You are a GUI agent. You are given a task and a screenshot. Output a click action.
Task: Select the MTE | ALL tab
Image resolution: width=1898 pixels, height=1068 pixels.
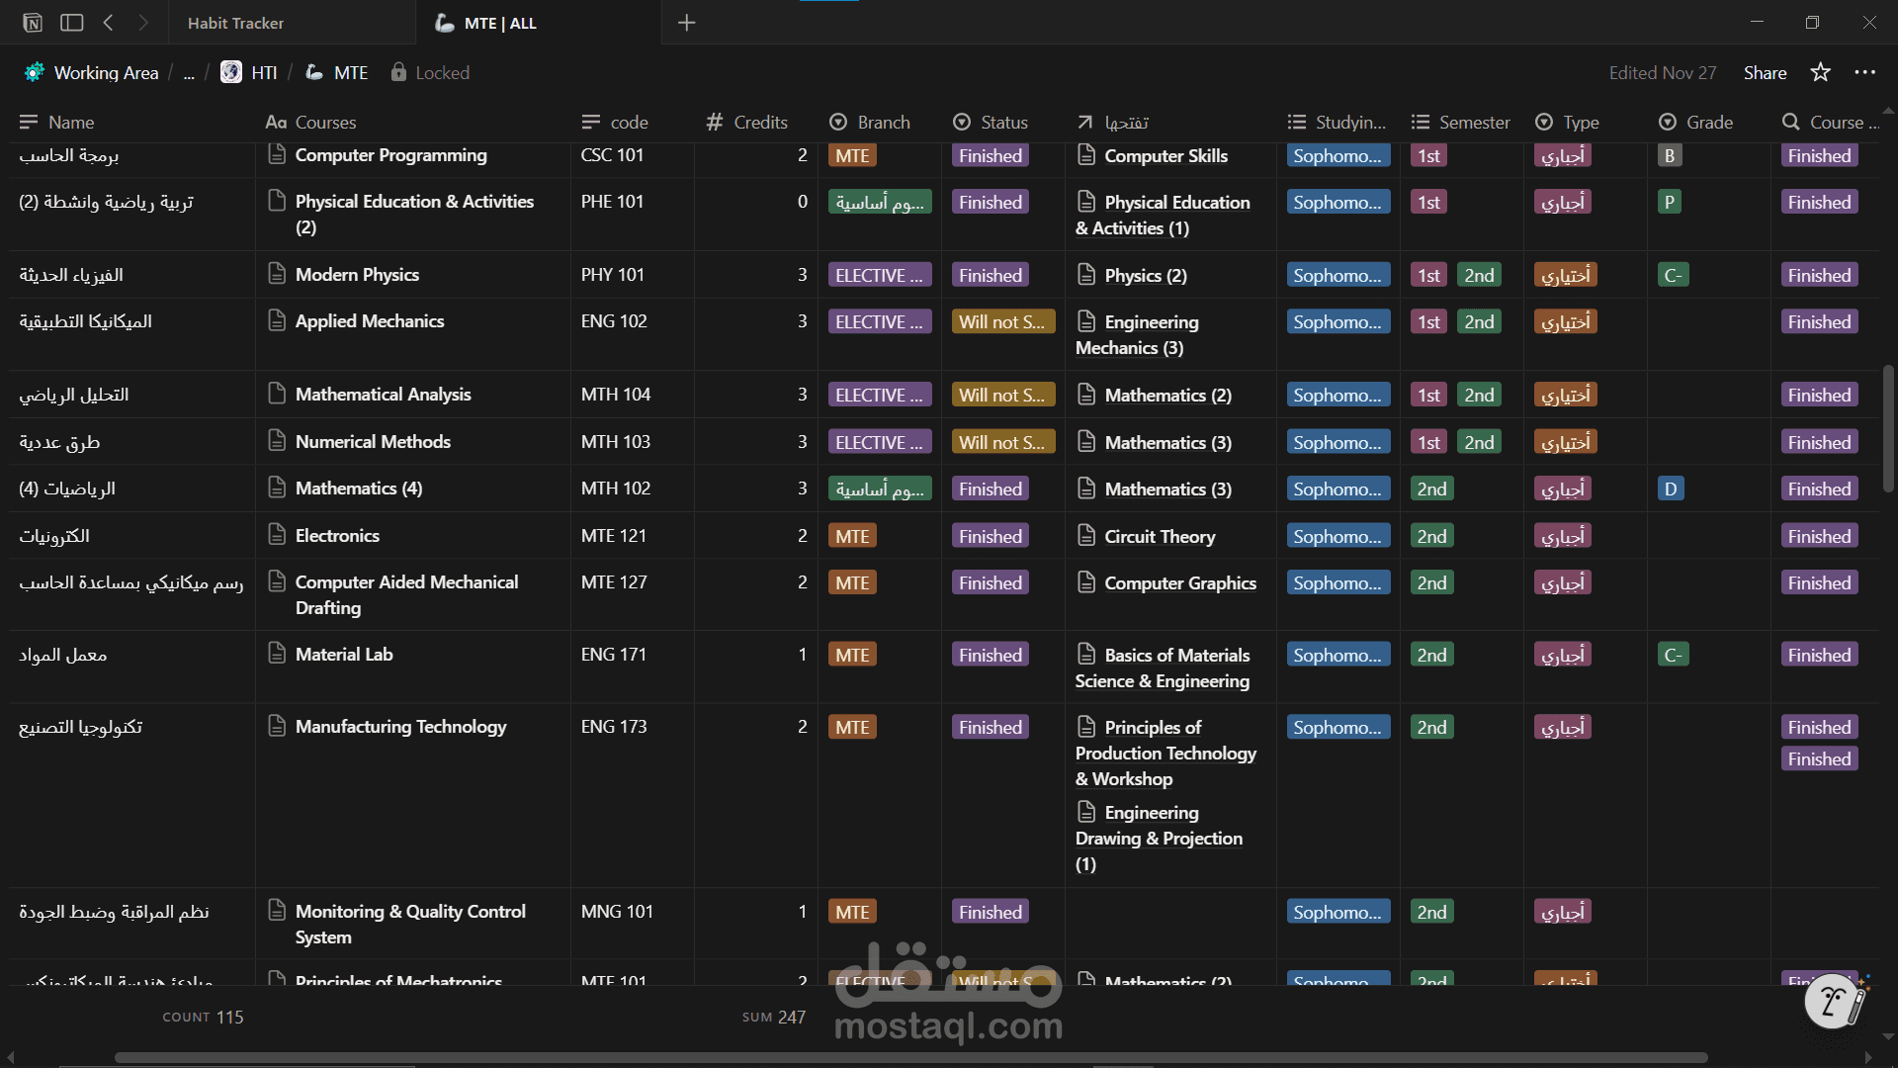pyautogui.click(x=499, y=23)
